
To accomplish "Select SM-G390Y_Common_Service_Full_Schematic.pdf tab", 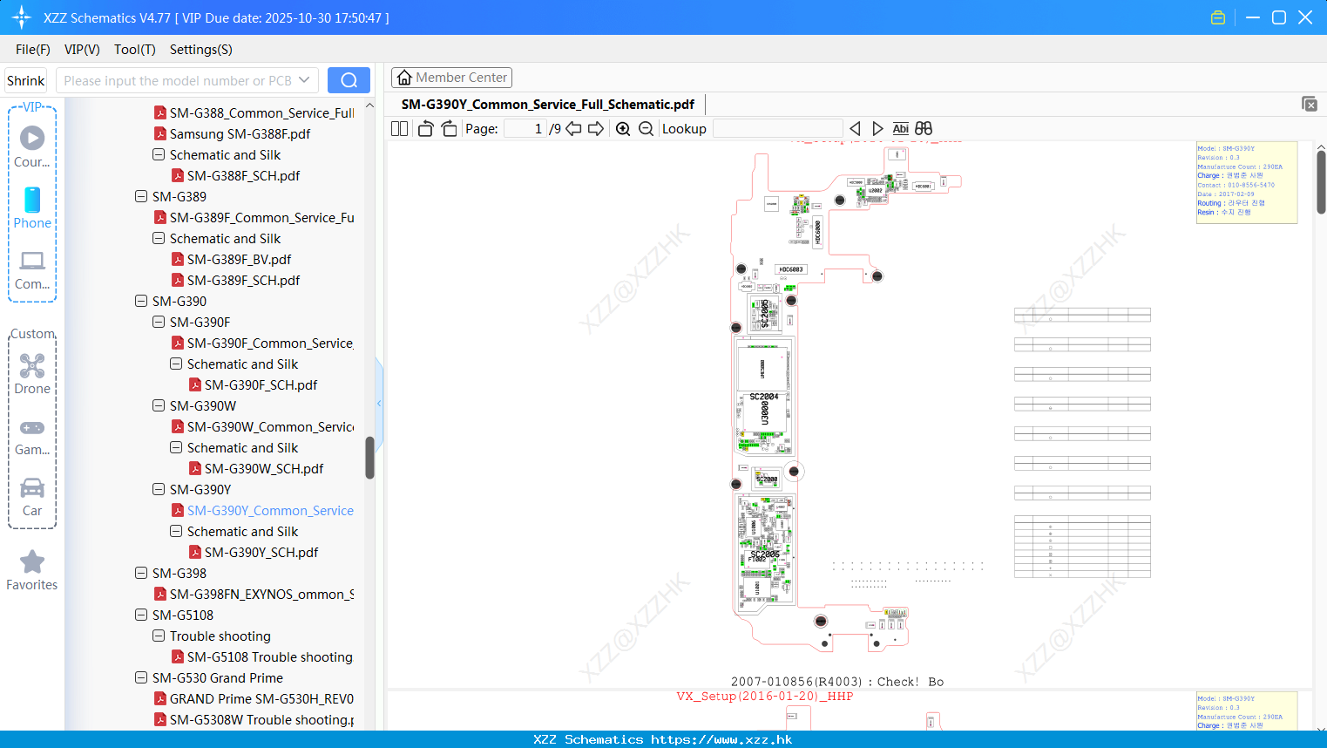I will [x=548, y=104].
